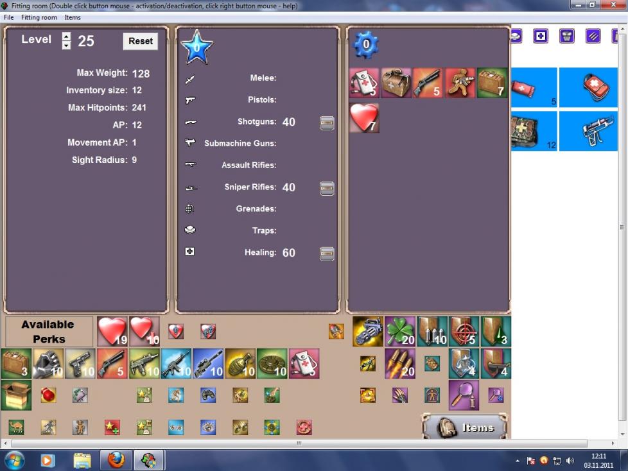Open the Items menu
This screenshot has width=628, height=471.
(x=73, y=17)
